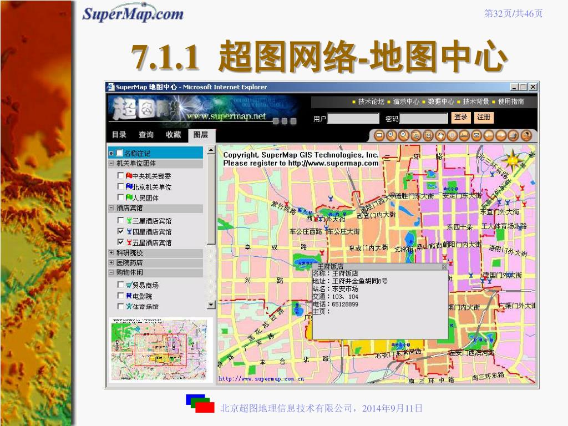The width and height of the screenshot is (568, 426).
Task: Select the ruler distance measure tool
Action: (464, 136)
